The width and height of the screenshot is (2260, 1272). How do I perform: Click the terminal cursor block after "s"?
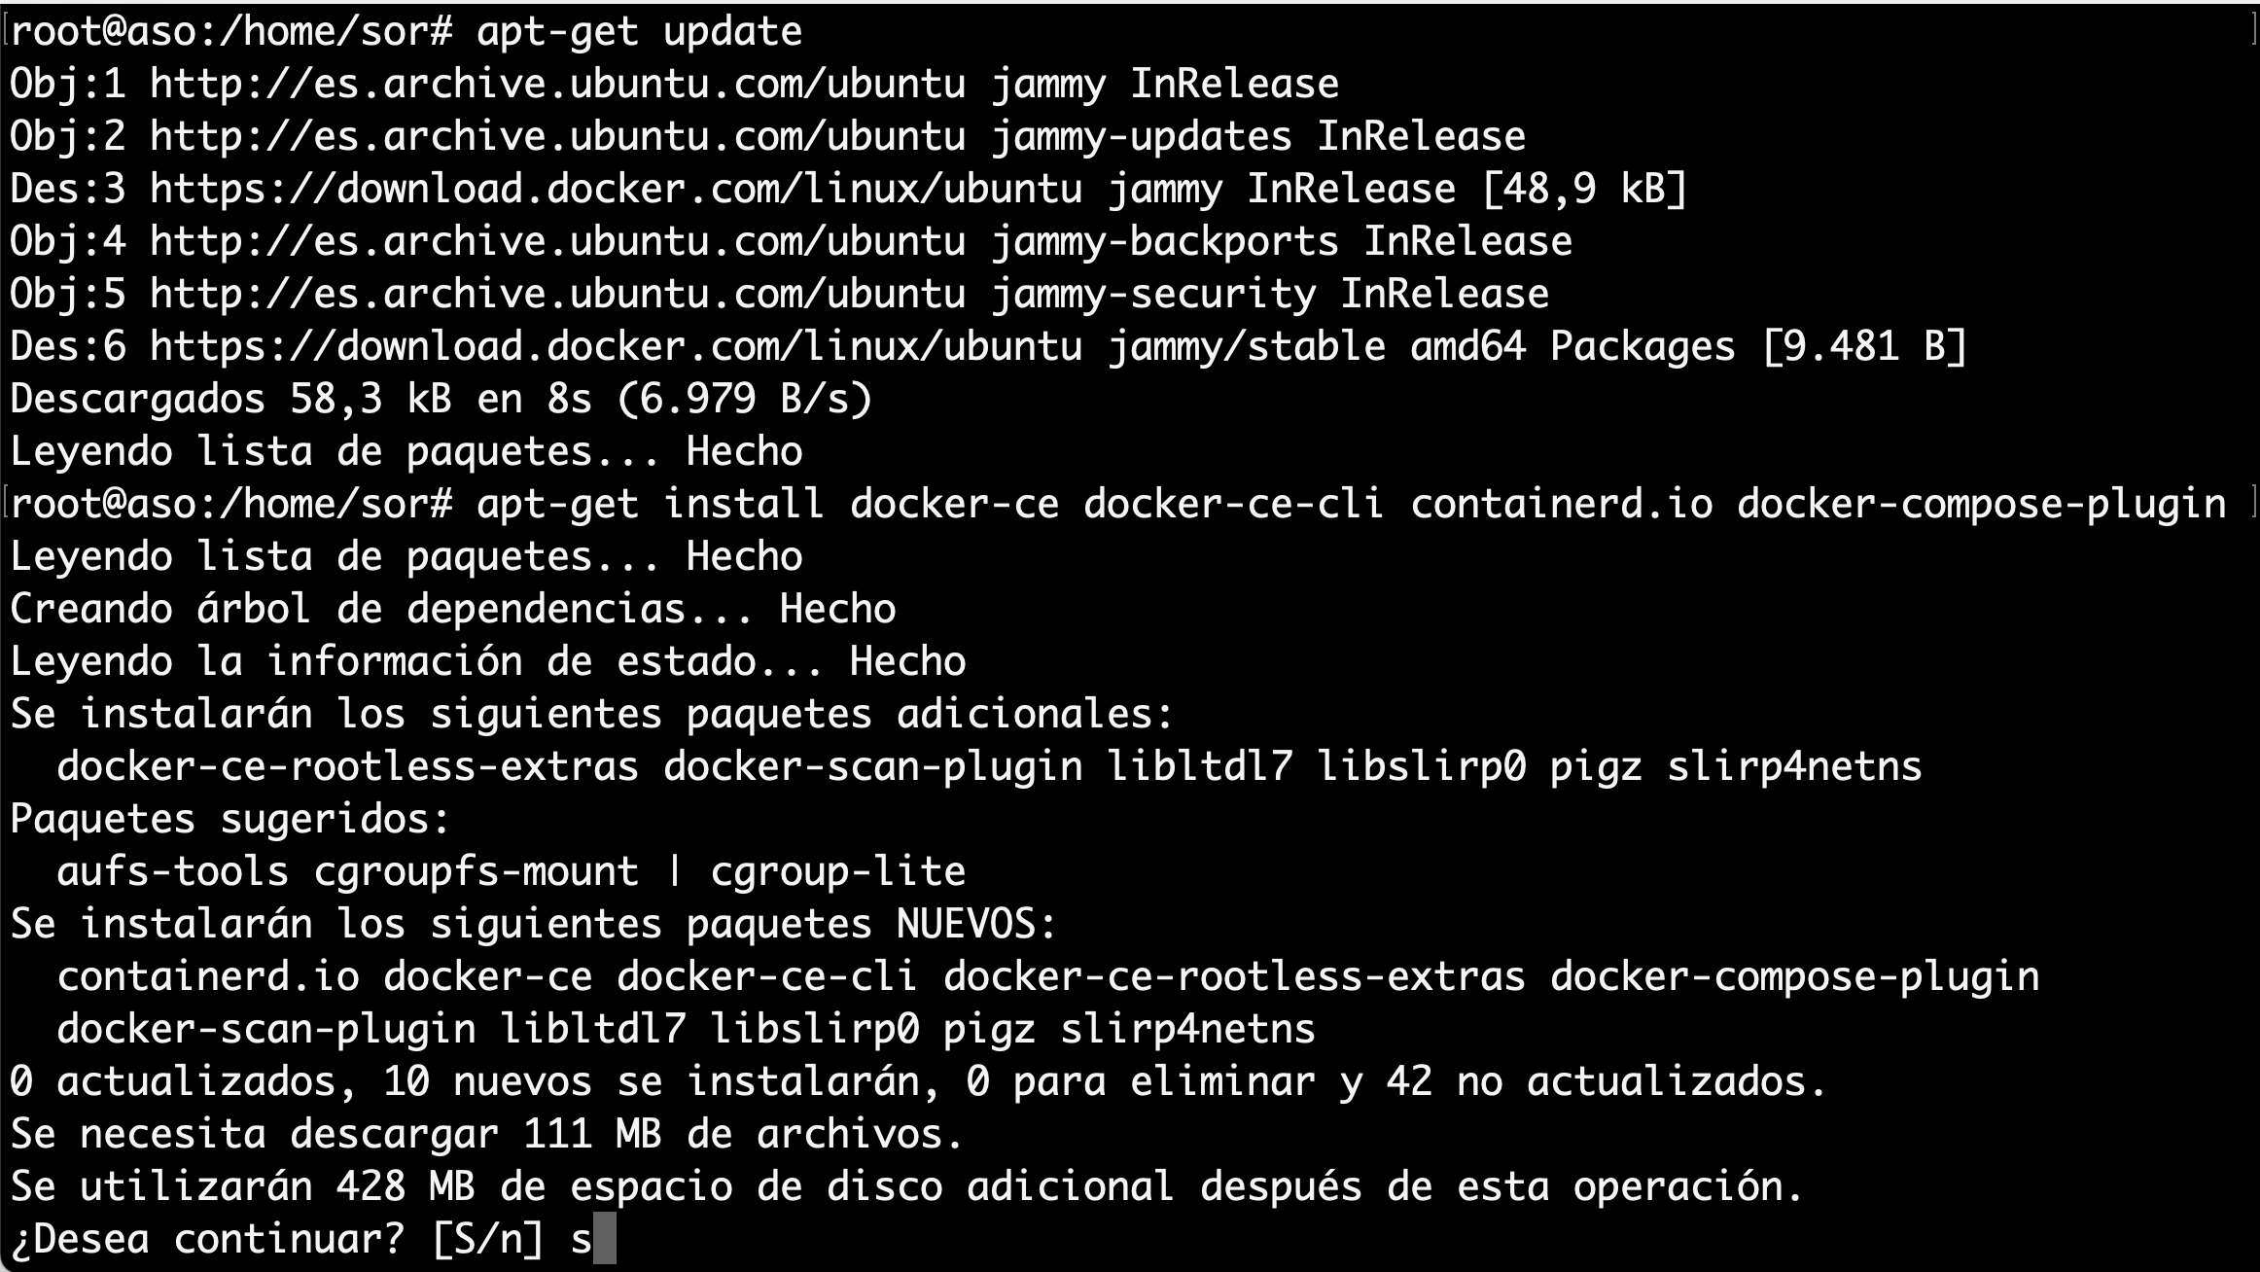point(605,1240)
